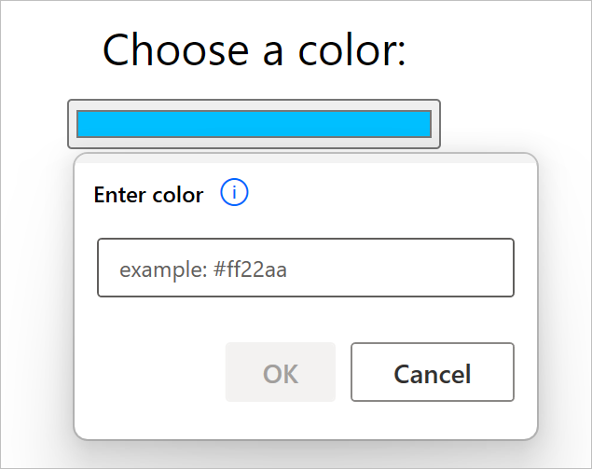Show color format help via info icon
Screen dimensions: 592x469
(x=234, y=194)
